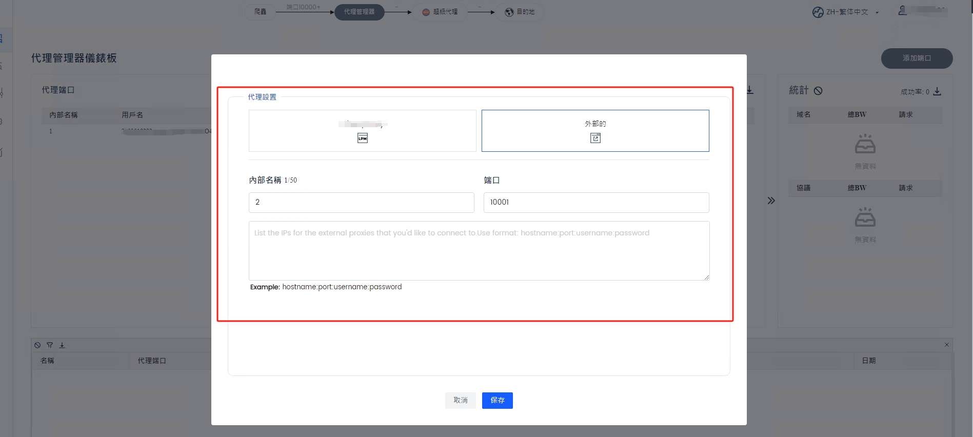Click the user profile icon in header
This screenshot has width=973, height=437.
(903, 11)
